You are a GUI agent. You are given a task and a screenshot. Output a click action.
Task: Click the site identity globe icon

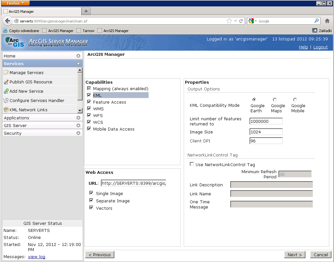tap(16, 21)
